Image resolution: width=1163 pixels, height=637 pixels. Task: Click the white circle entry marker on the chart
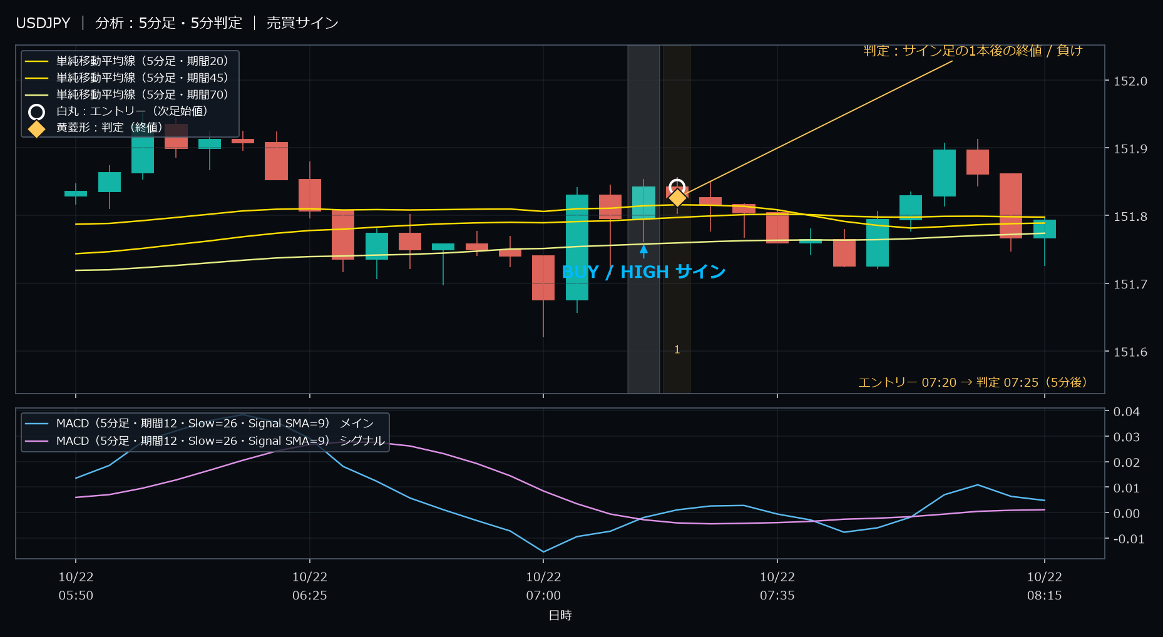point(677,186)
